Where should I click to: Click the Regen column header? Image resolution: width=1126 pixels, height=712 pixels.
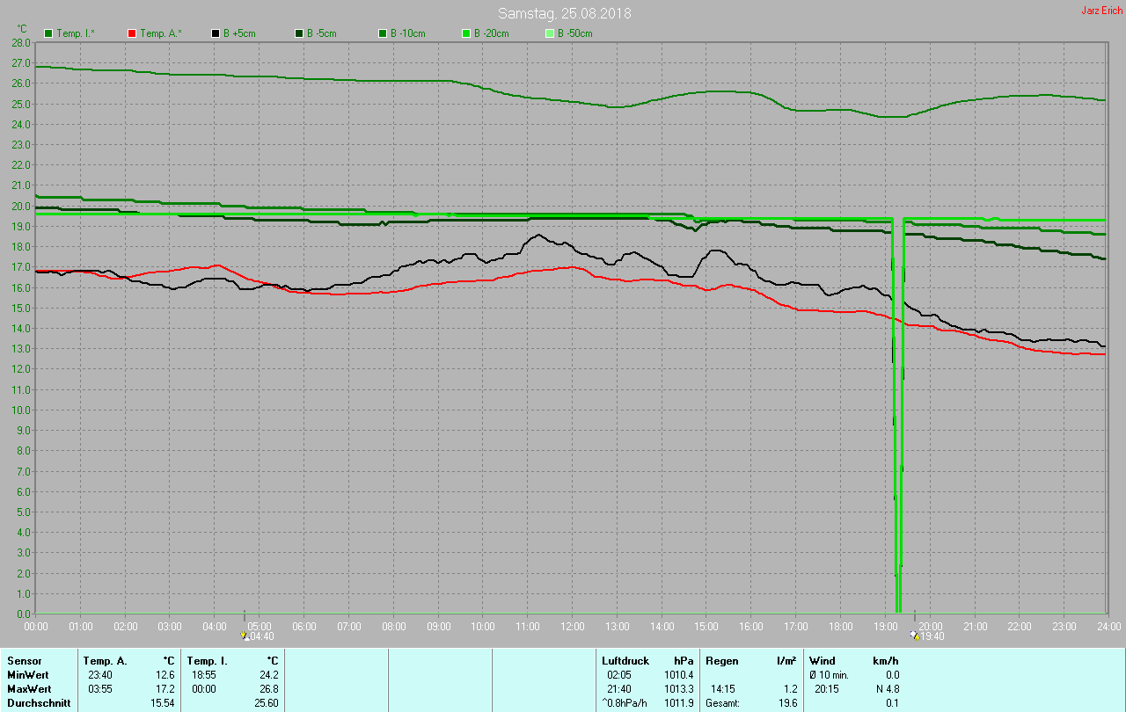[721, 660]
